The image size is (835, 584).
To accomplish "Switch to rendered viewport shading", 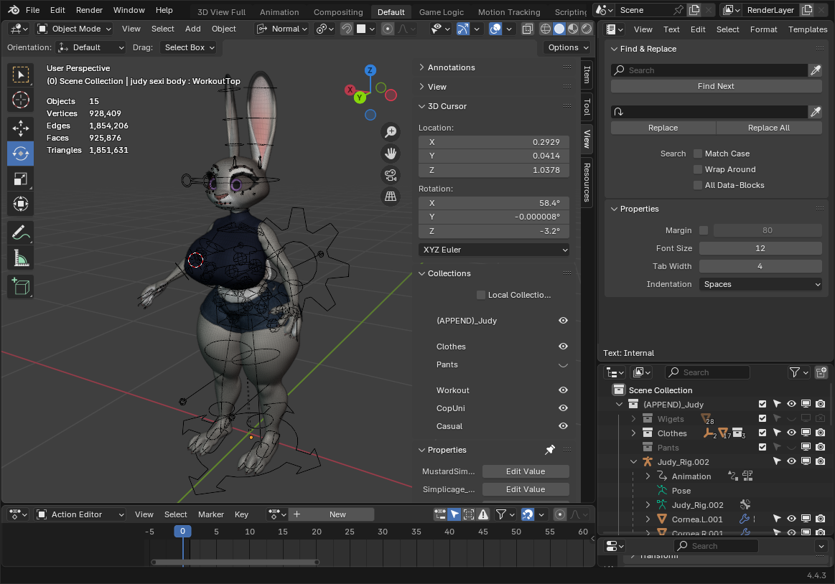I will [587, 29].
